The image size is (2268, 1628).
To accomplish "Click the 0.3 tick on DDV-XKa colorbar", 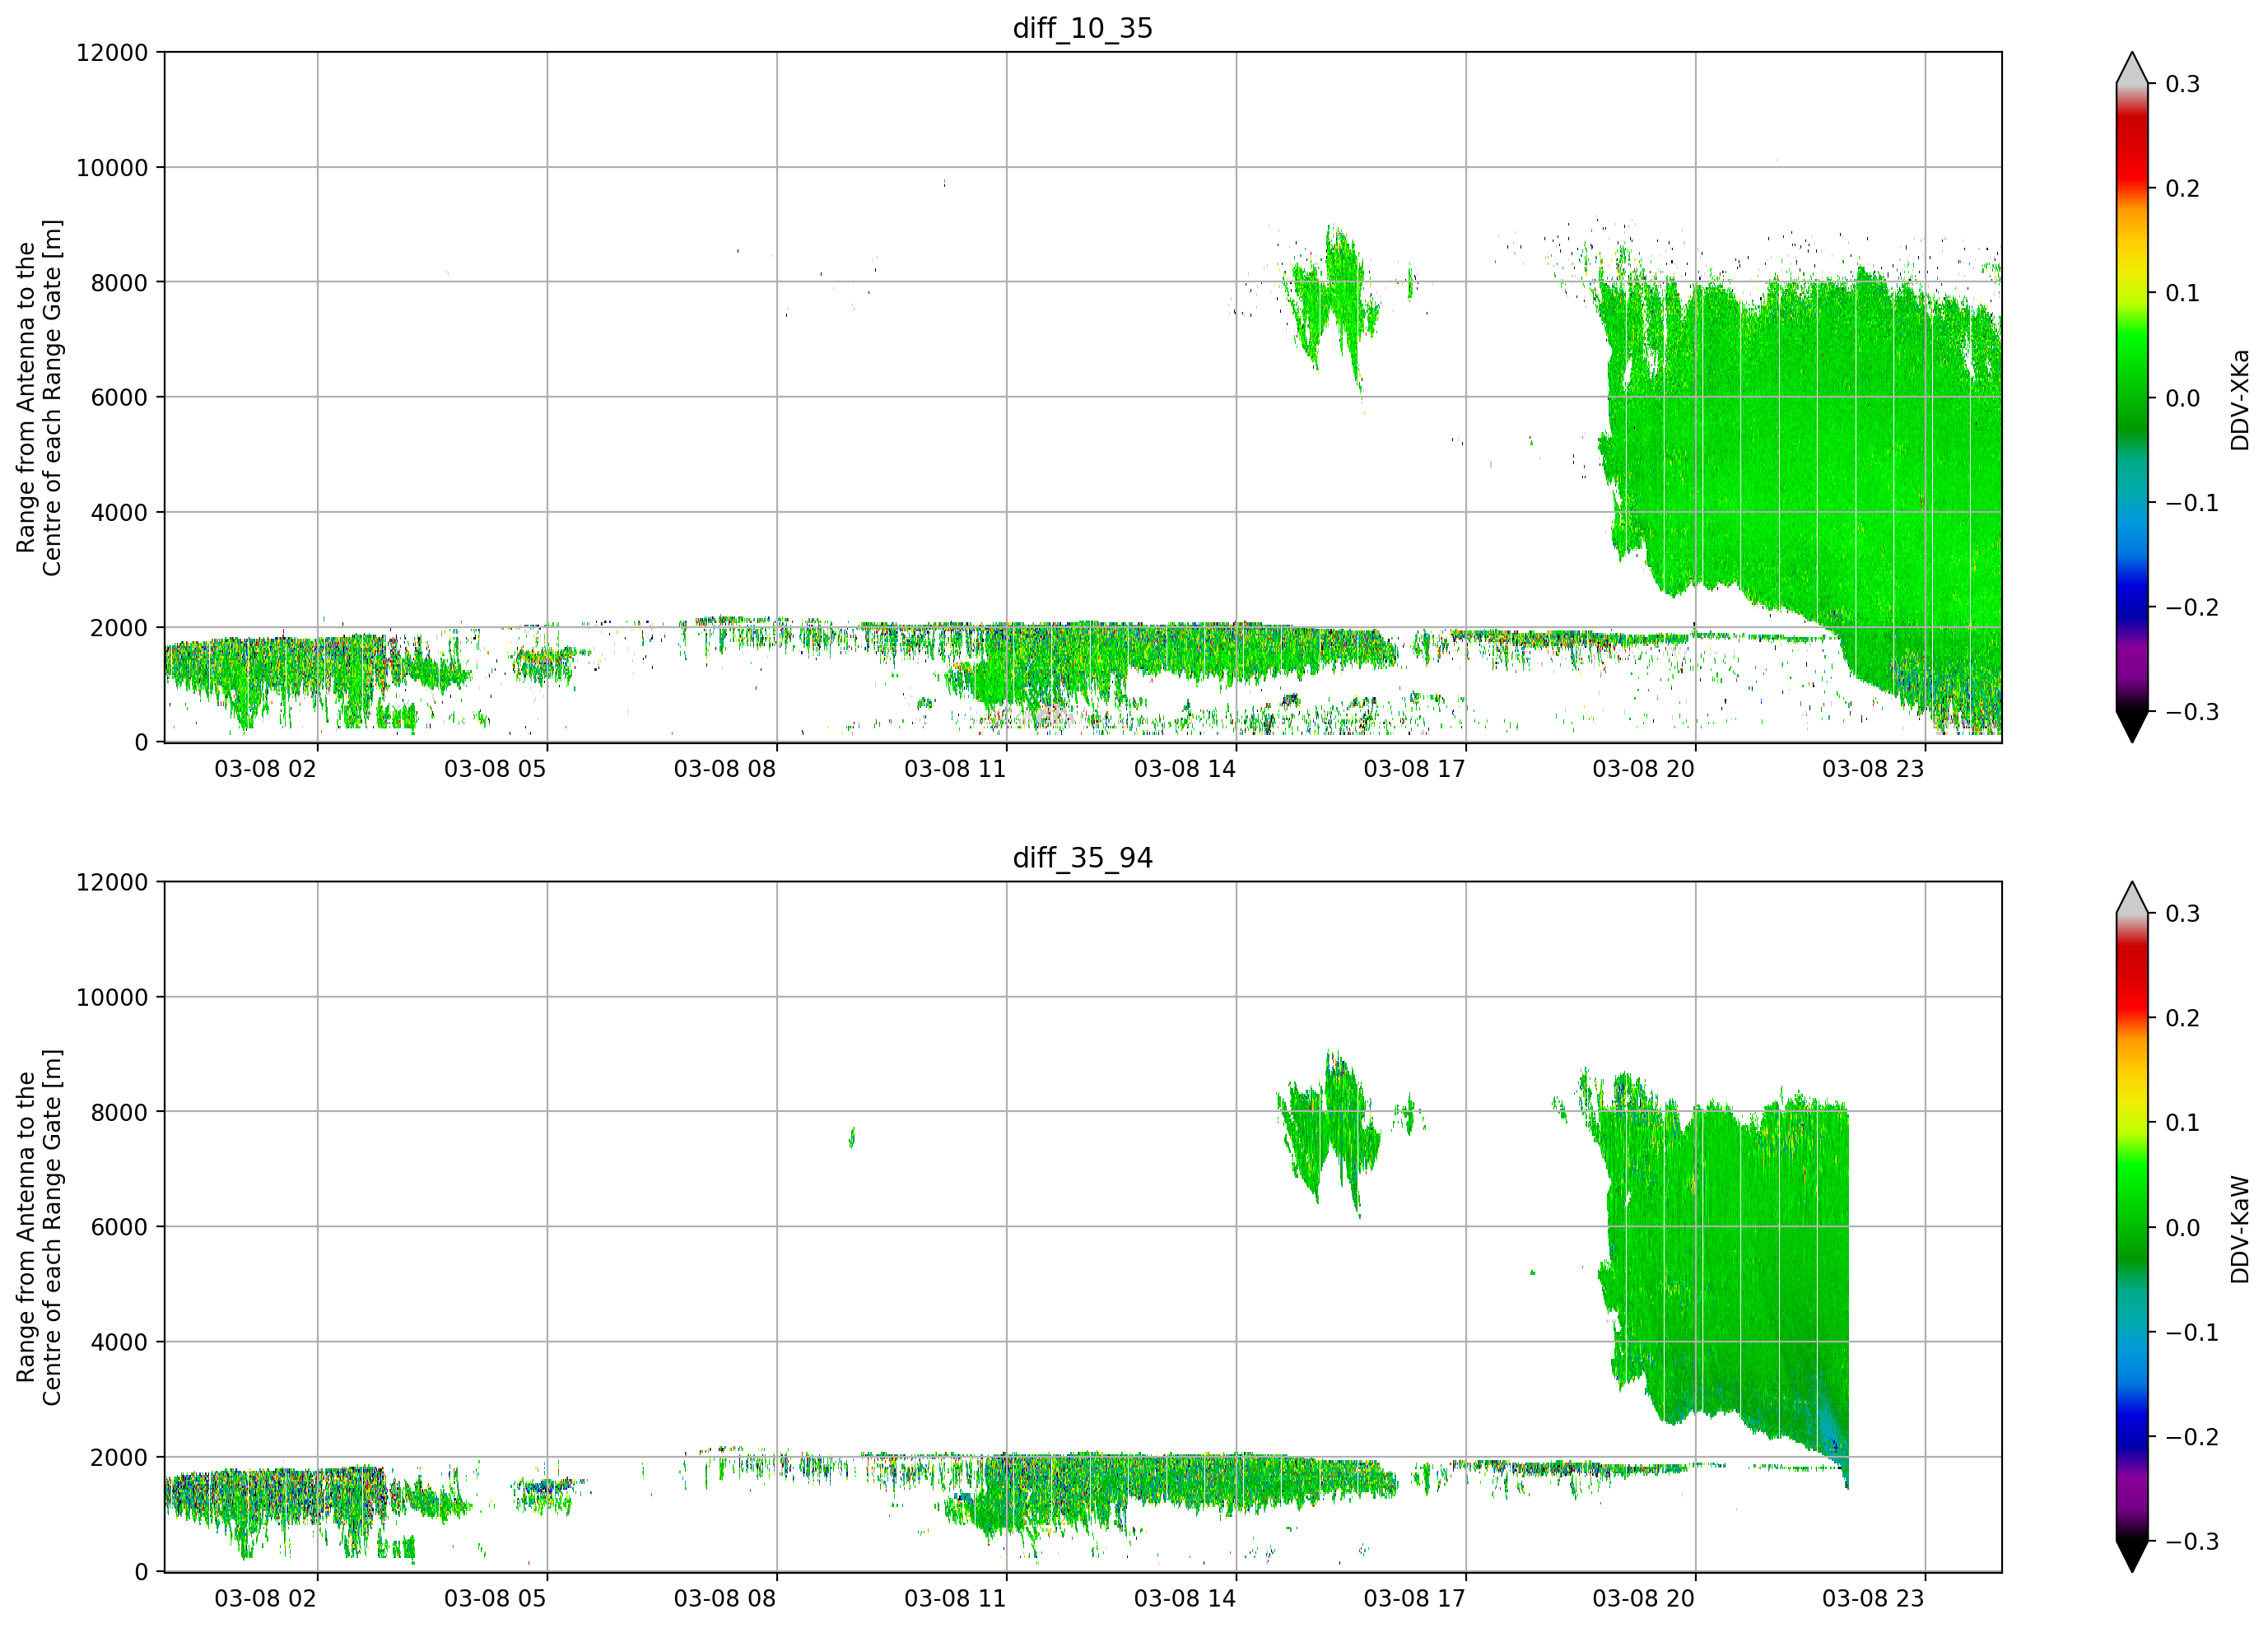I will [x=2182, y=84].
